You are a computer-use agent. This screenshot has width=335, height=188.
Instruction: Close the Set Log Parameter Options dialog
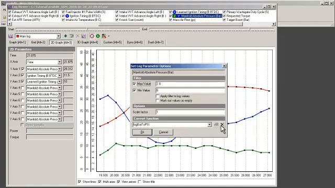click(224, 66)
